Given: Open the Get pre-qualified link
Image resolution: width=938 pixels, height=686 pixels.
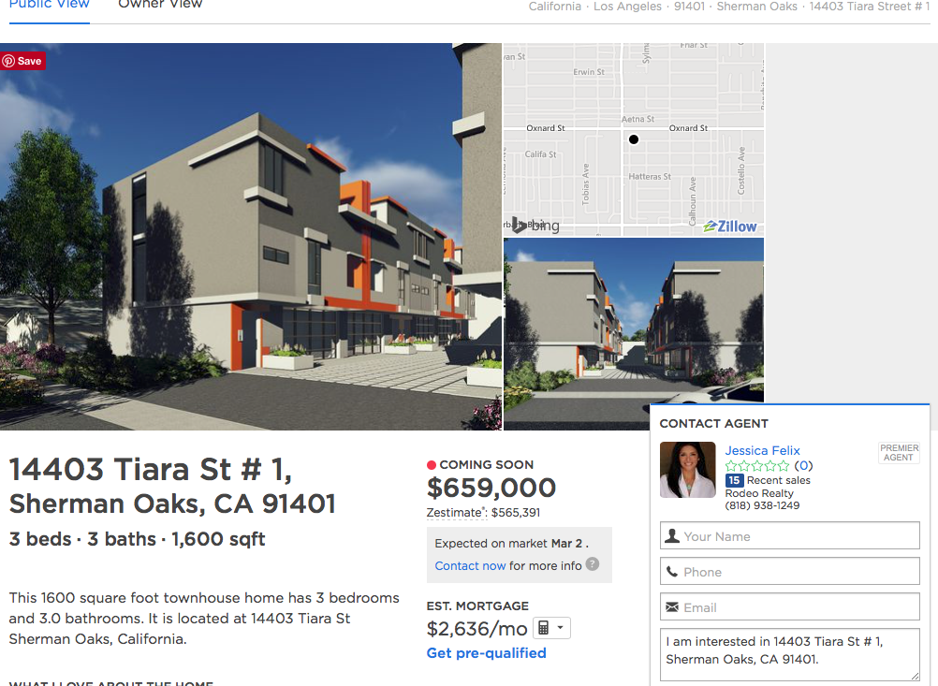Looking at the screenshot, I should pos(487,653).
